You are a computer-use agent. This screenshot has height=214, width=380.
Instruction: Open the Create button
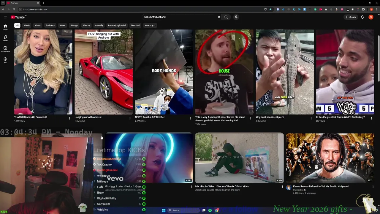click(350, 17)
